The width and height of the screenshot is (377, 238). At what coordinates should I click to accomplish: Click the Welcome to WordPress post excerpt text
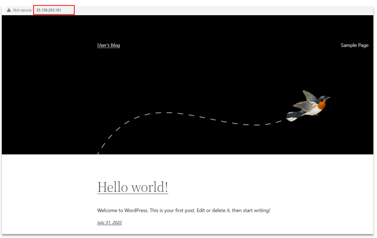(x=183, y=210)
